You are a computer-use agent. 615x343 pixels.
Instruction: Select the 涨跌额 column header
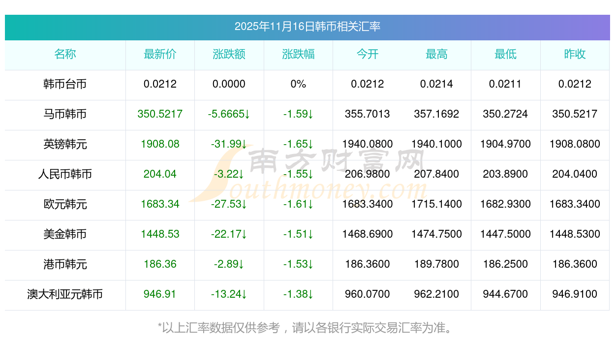pyautogui.click(x=229, y=54)
